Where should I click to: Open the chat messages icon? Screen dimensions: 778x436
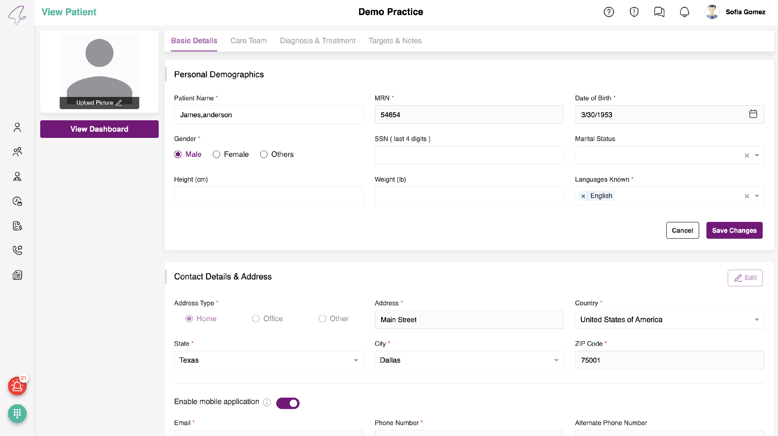(659, 12)
